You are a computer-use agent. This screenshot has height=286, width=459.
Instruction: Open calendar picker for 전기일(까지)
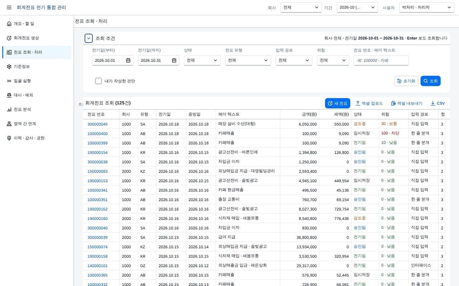174,60
